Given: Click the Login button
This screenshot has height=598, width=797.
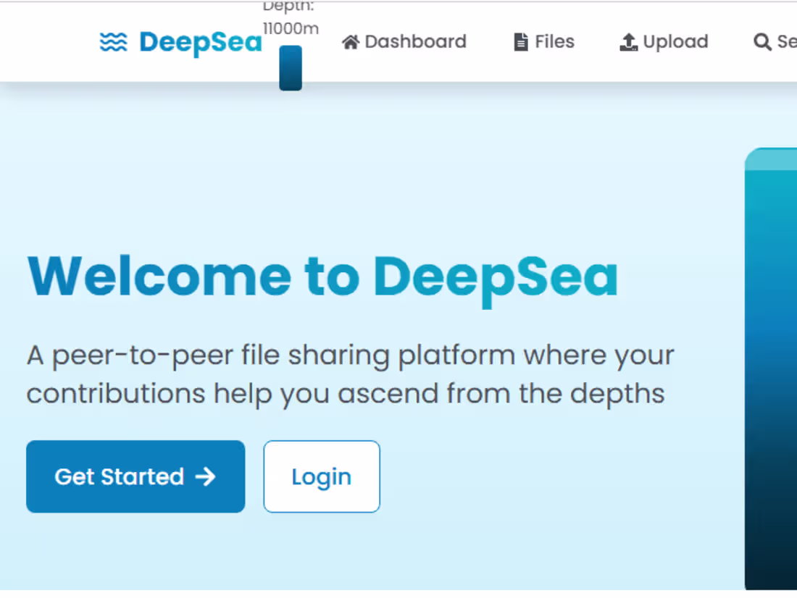Looking at the screenshot, I should click(321, 476).
